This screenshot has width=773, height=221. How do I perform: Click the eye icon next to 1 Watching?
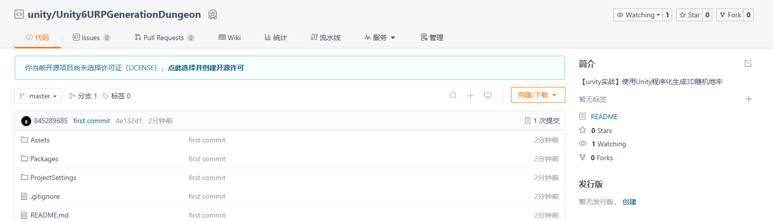(x=583, y=144)
